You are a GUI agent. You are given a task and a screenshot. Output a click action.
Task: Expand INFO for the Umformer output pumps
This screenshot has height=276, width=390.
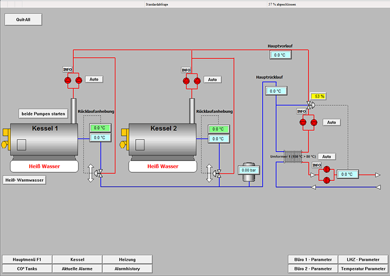(316, 165)
